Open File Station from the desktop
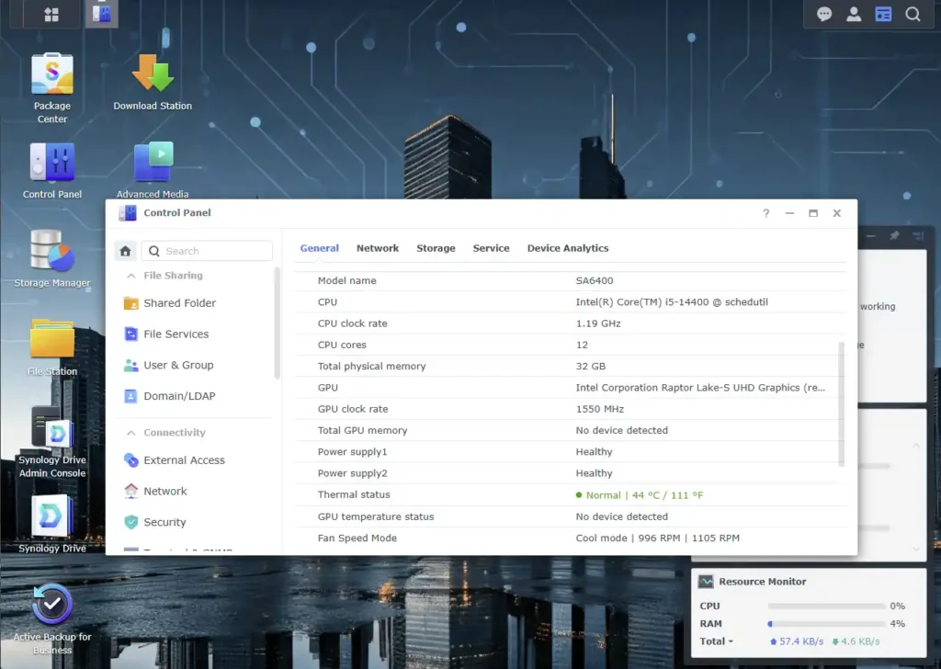 click(52, 342)
